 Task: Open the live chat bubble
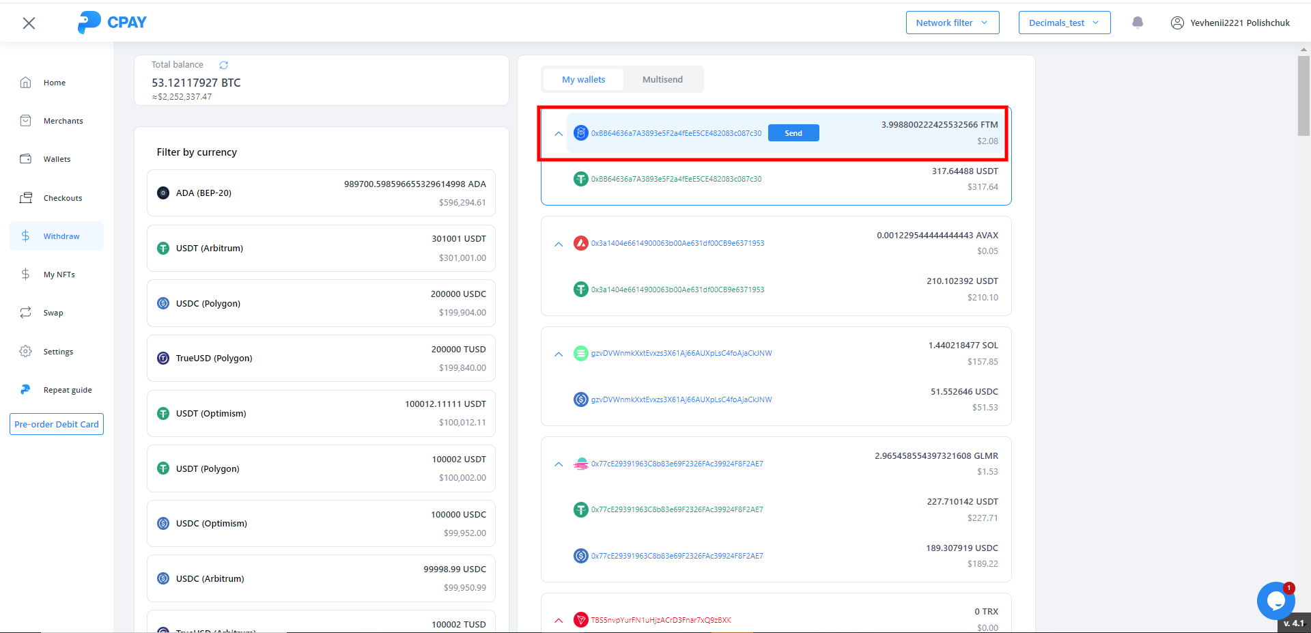pyautogui.click(x=1275, y=601)
